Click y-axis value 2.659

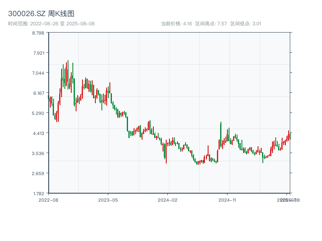pos(38,174)
